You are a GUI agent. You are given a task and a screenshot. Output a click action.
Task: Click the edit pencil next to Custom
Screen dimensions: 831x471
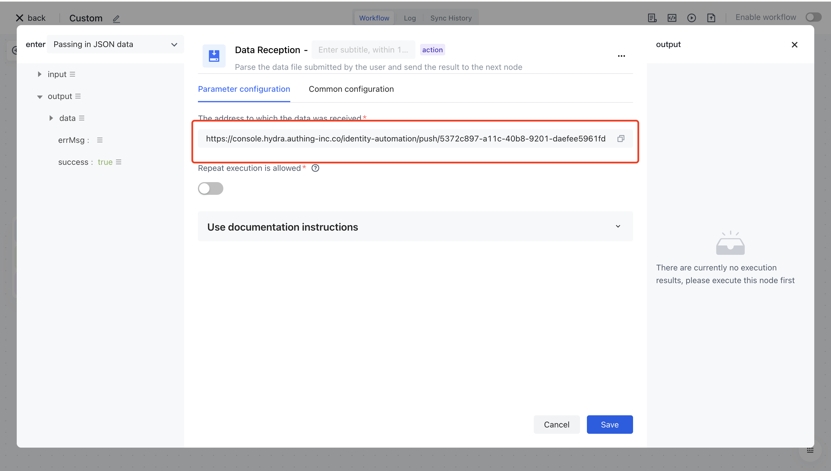(116, 18)
